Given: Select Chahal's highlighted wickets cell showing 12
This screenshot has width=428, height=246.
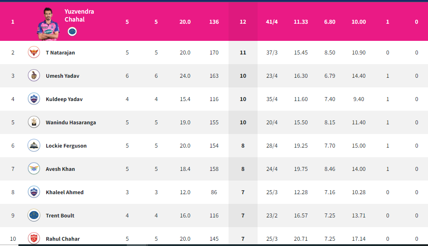Looking at the screenshot, I should [x=243, y=22].
